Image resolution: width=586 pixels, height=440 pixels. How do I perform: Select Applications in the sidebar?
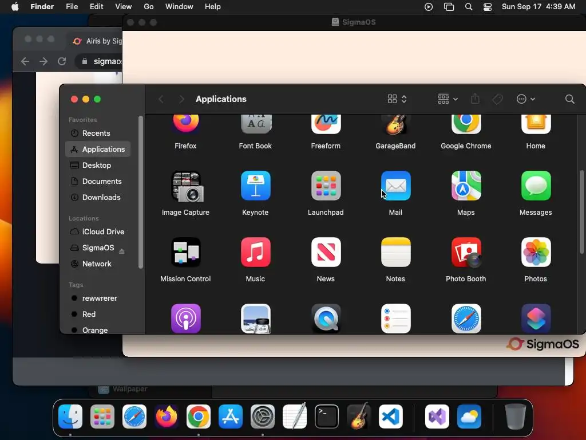point(98,150)
